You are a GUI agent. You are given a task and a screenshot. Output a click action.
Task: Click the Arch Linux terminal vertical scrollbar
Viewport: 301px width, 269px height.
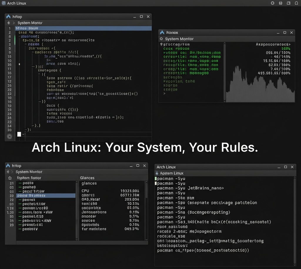point(295,221)
